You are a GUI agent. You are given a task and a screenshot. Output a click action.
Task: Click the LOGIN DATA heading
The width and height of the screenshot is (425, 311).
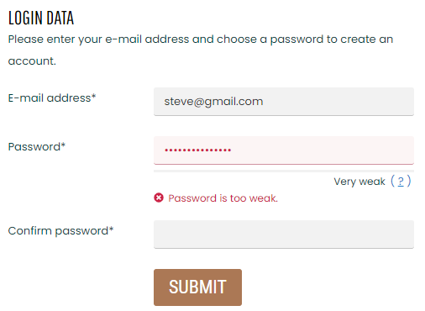click(41, 18)
